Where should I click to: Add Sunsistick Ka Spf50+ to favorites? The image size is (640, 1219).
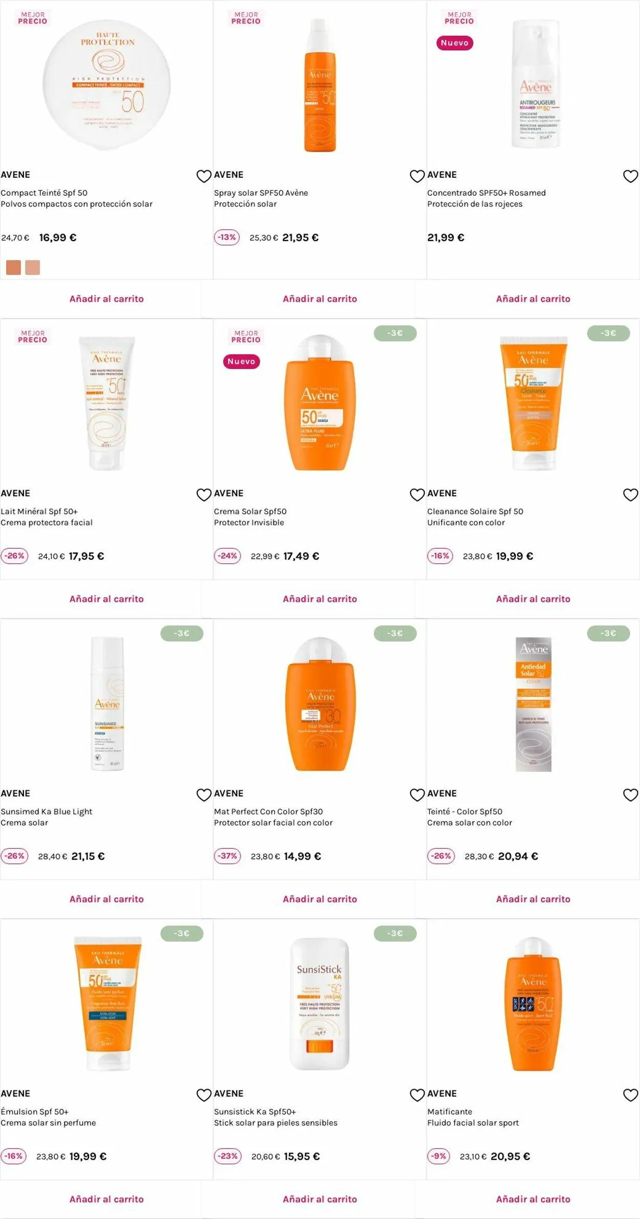(x=417, y=1095)
